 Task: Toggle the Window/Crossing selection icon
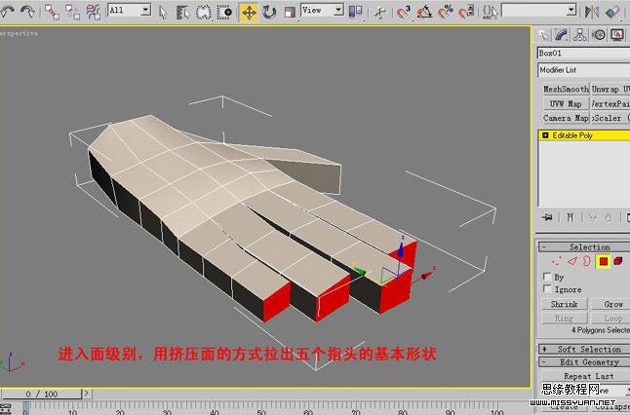point(224,12)
